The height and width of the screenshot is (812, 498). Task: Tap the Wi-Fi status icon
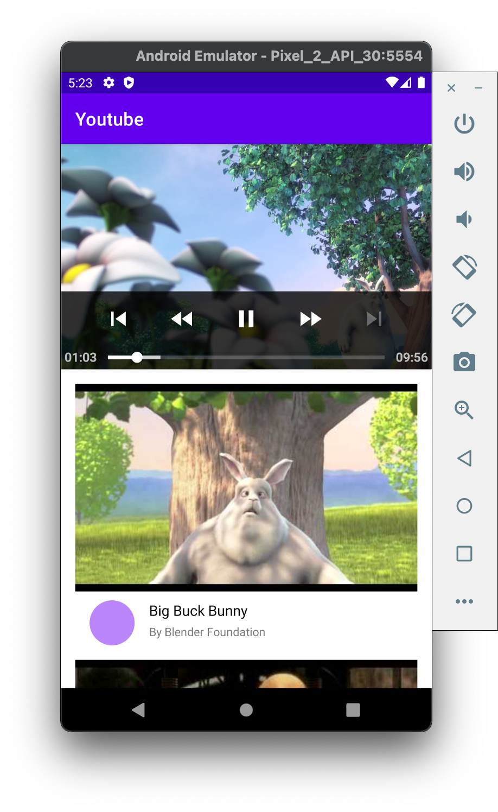pyautogui.click(x=392, y=83)
